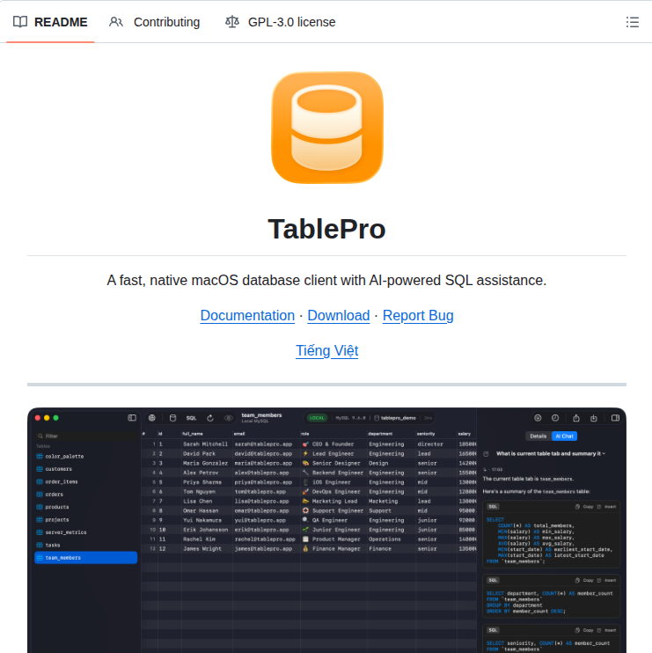Click Copy on the SELECT seniority SQL block
The height and width of the screenshot is (653, 652).
click(x=584, y=630)
